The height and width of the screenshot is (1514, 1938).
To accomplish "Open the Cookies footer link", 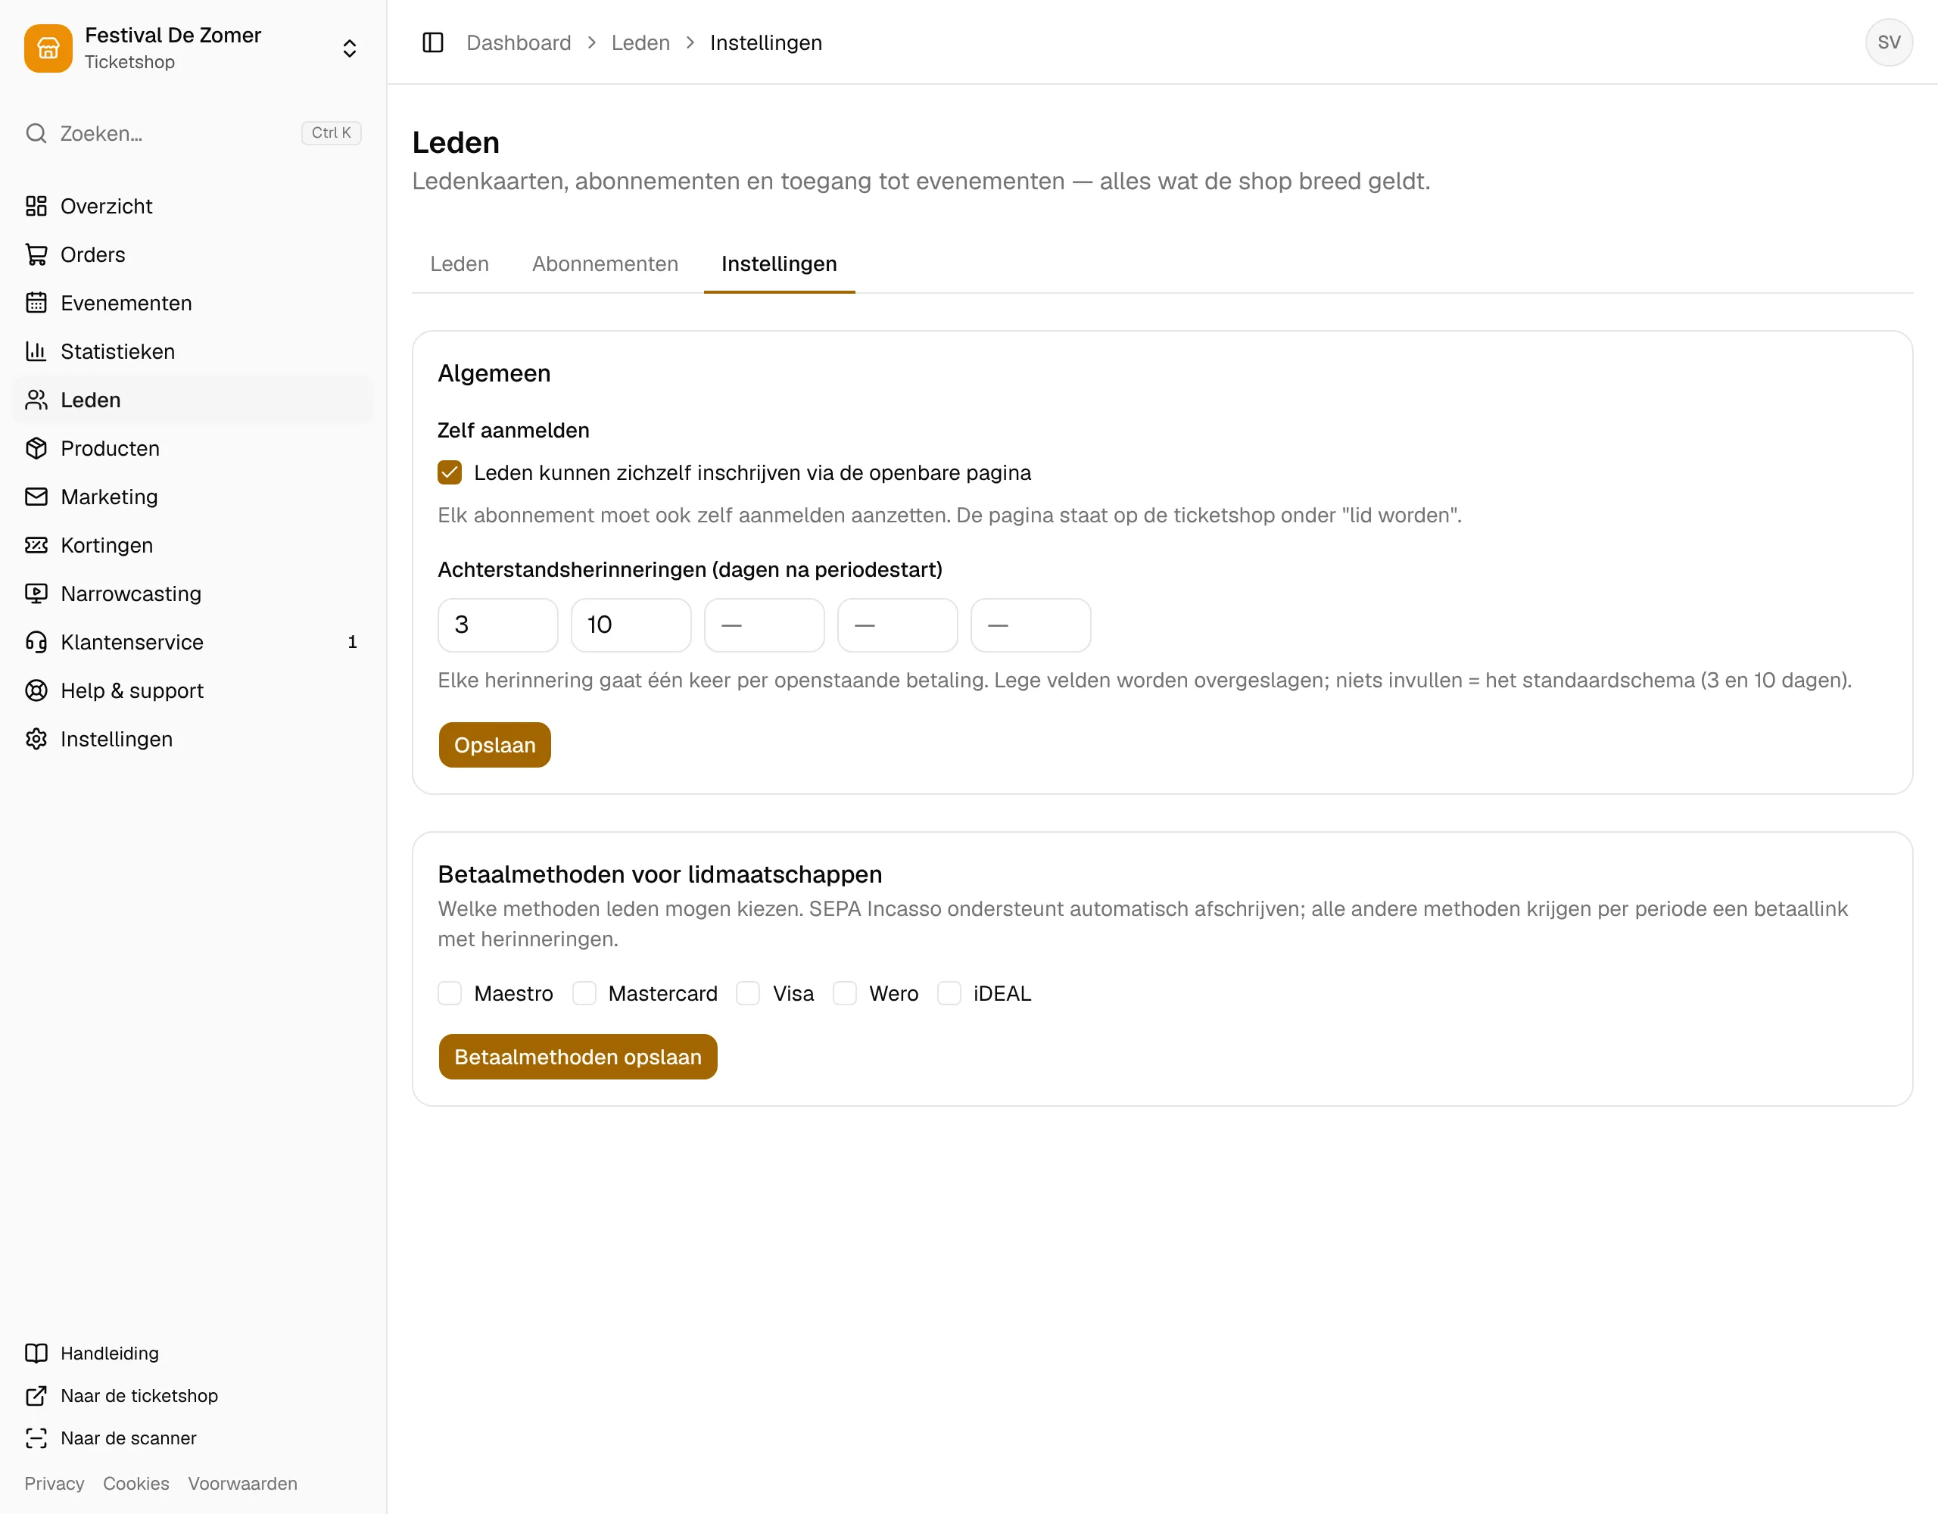I will pos(136,1484).
